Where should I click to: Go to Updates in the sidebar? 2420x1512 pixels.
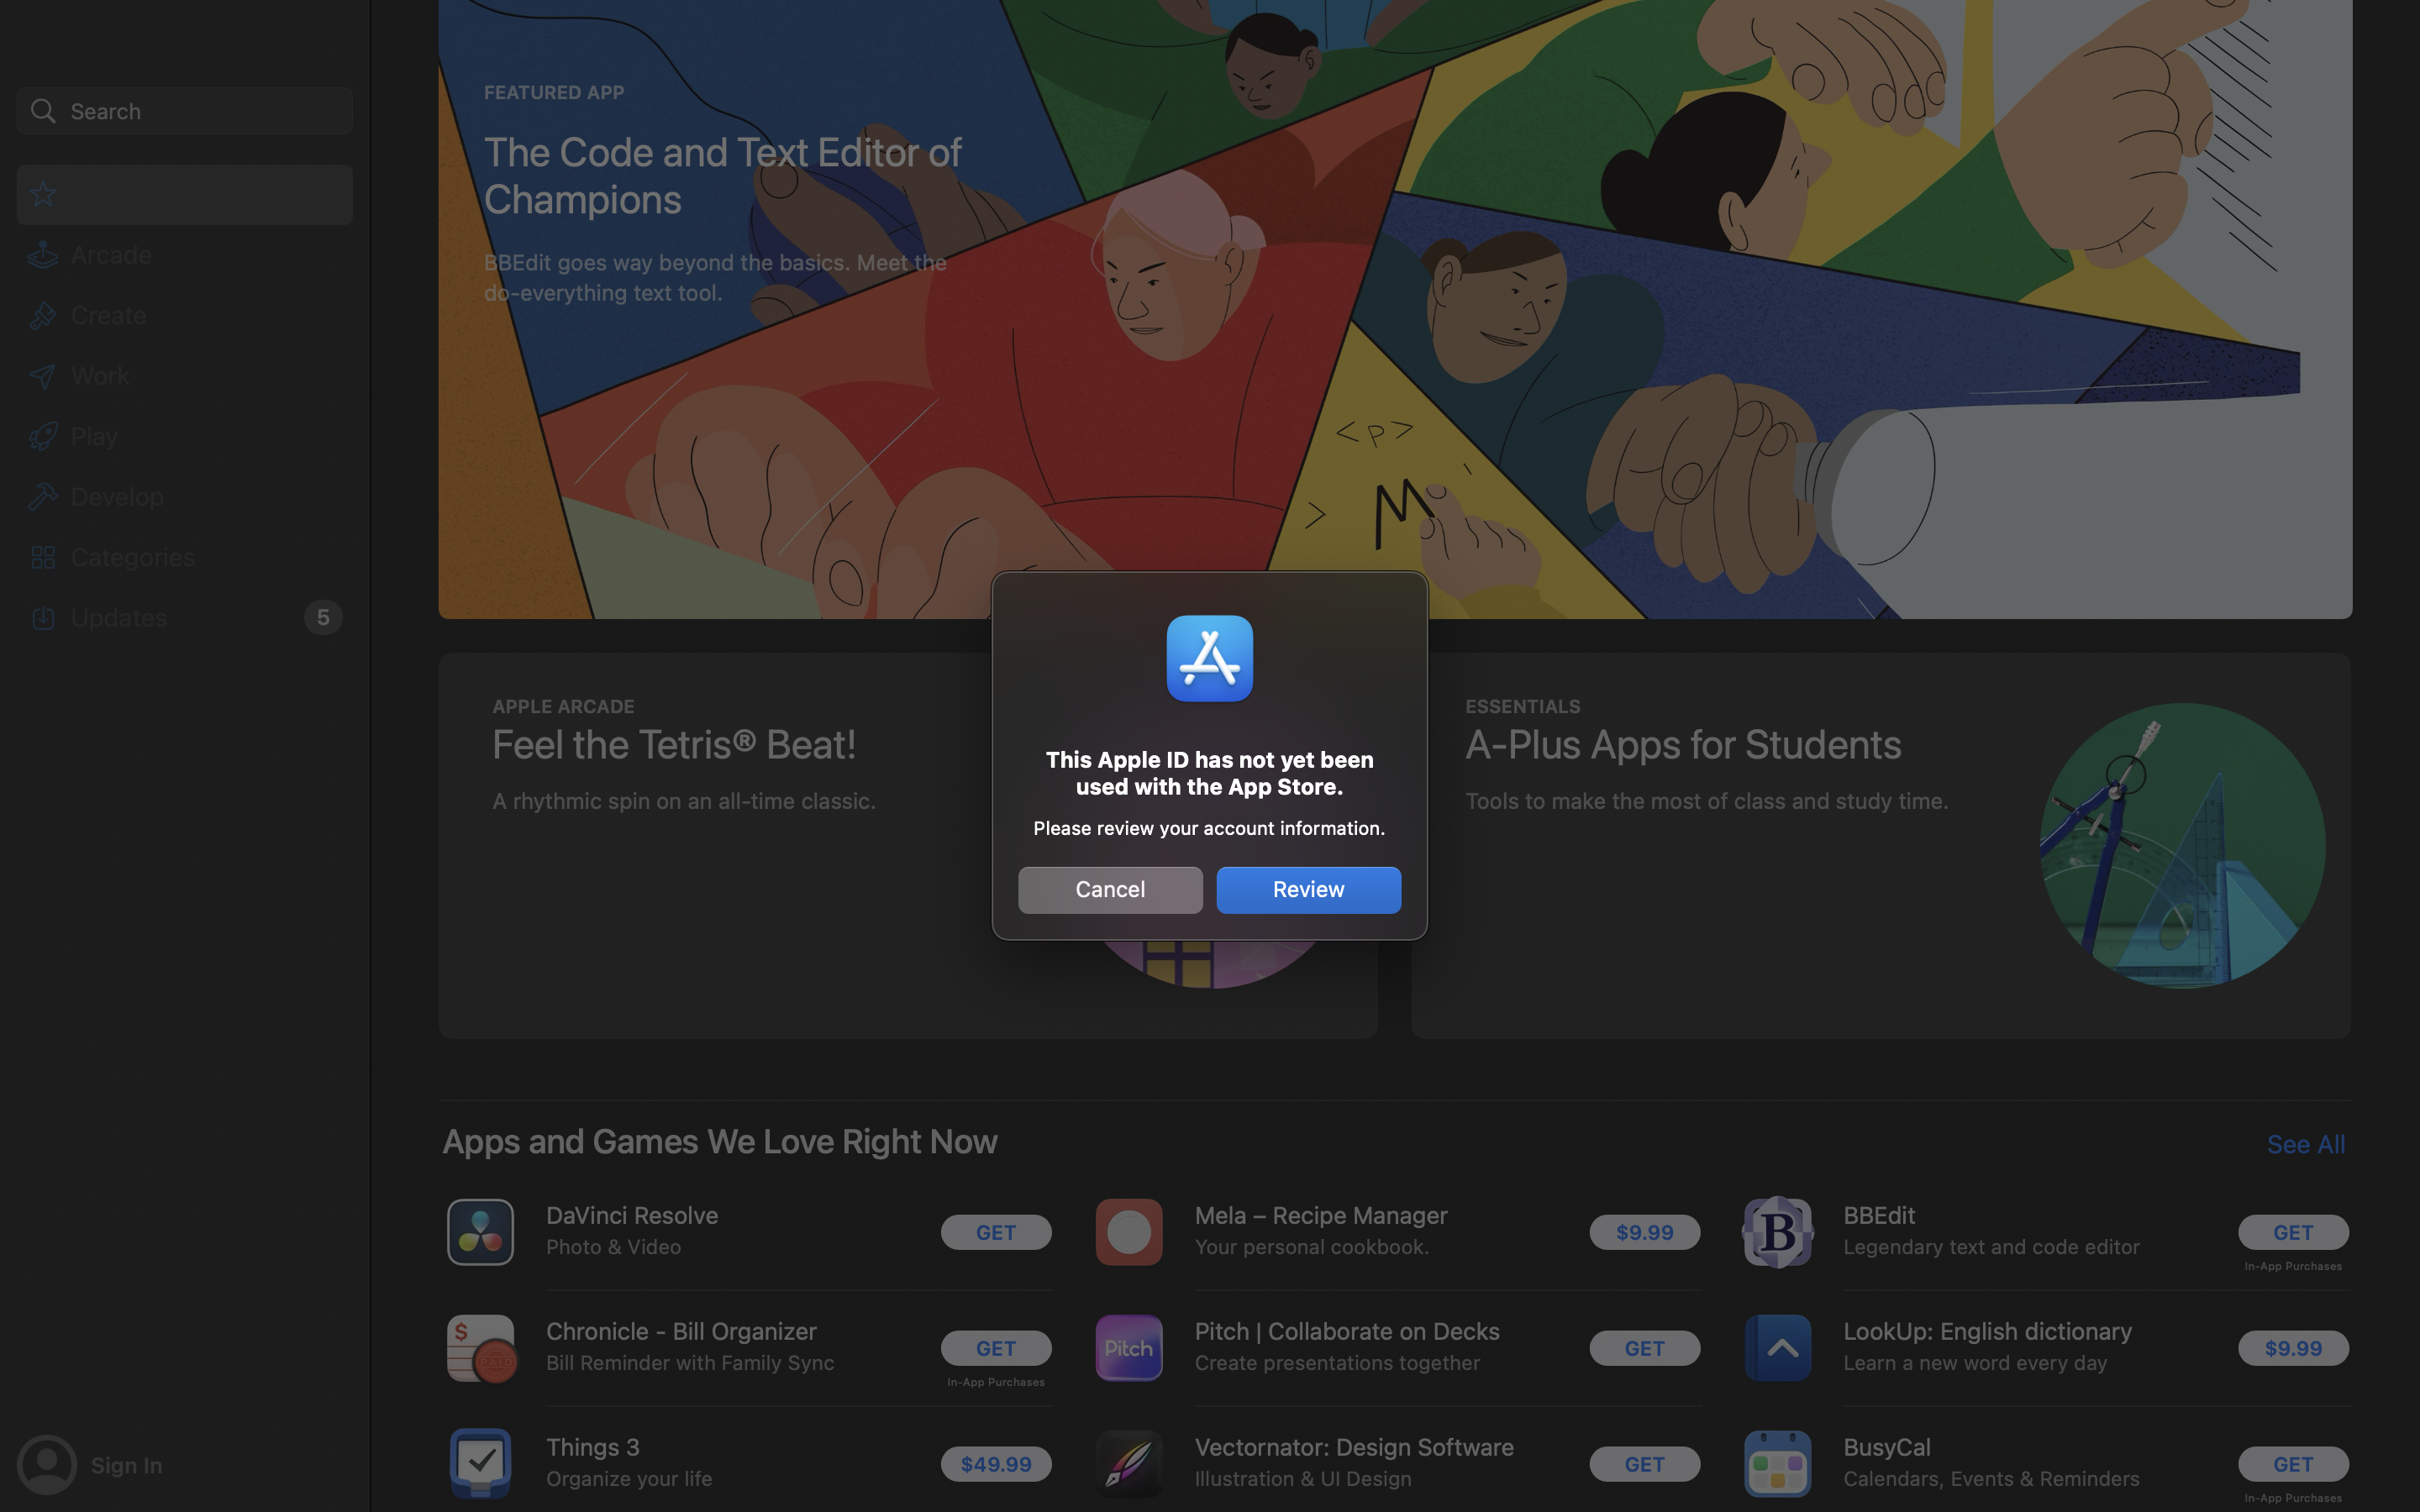(184, 617)
